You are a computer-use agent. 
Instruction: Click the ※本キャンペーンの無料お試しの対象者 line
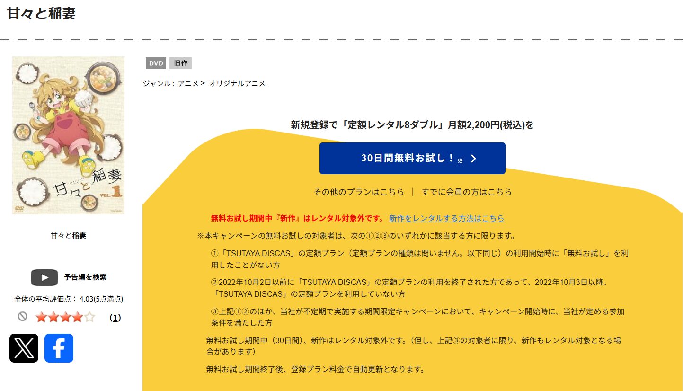(356, 236)
